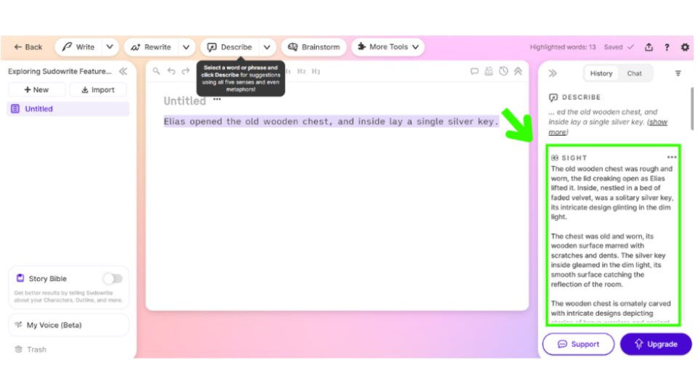Click the comment bubble icon in editor
698x392 pixels.
[475, 71]
